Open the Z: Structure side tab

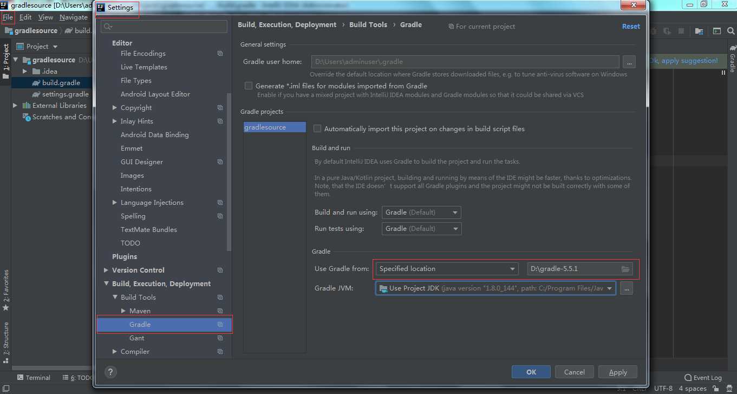pyautogui.click(x=5, y=343)
